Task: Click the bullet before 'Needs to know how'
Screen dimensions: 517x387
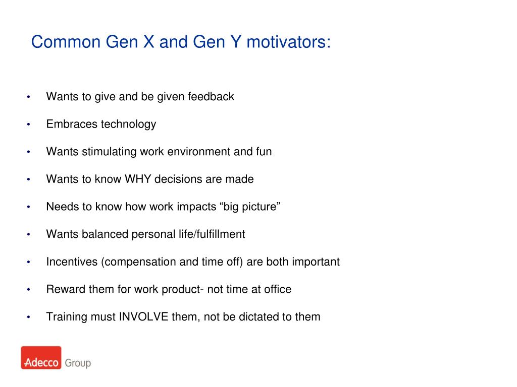Action: click(x=29, y=207)
